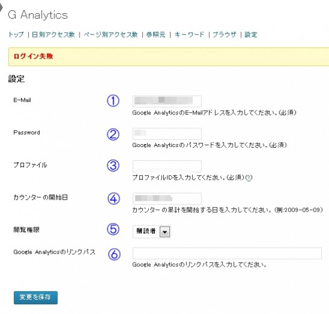Click the 設定 section heading
The image size is (329, 314).
click(x=16, y=79)
